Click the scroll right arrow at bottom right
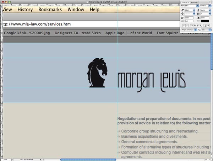 click(x=209, y=160)
